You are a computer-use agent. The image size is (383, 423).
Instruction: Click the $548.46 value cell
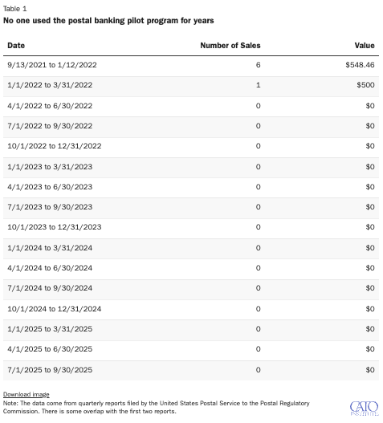360,65
